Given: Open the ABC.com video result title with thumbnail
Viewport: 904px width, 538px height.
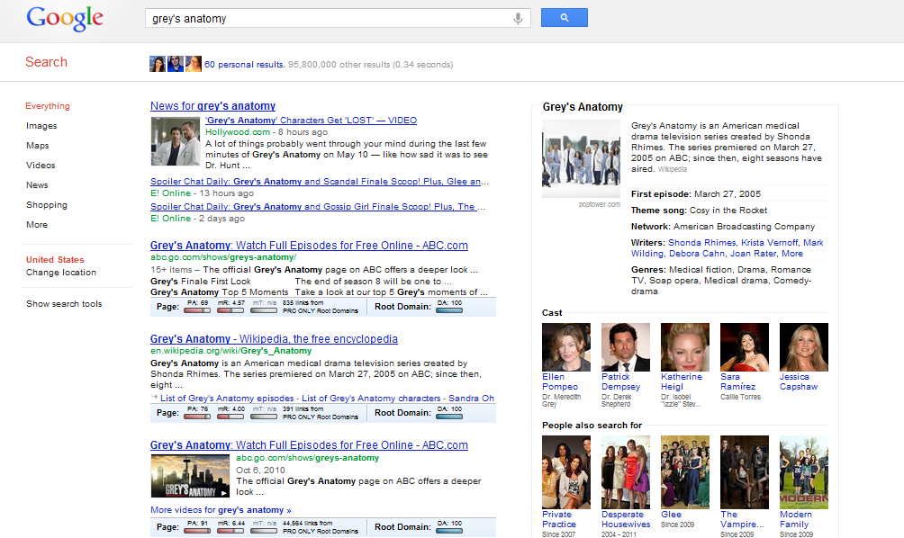Looking at the screenshot, I should [309, 445].
